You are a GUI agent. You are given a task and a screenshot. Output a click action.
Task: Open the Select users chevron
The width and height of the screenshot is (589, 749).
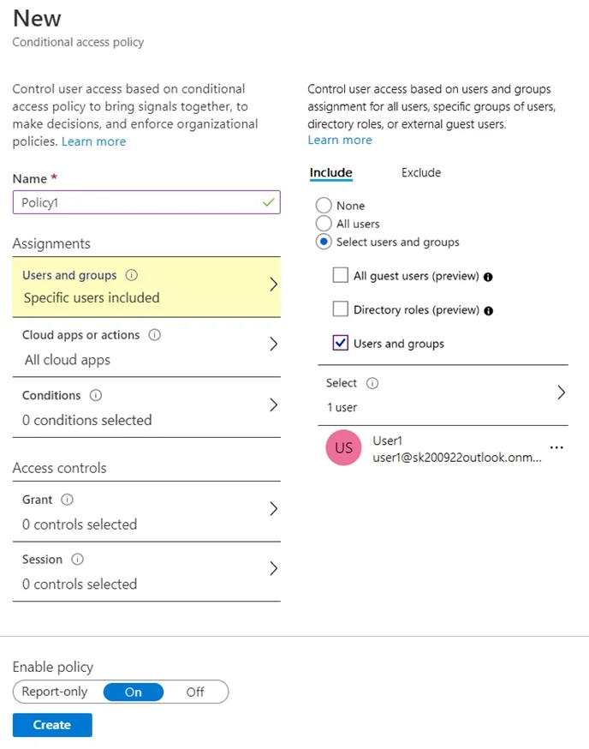tap(562, 392)
